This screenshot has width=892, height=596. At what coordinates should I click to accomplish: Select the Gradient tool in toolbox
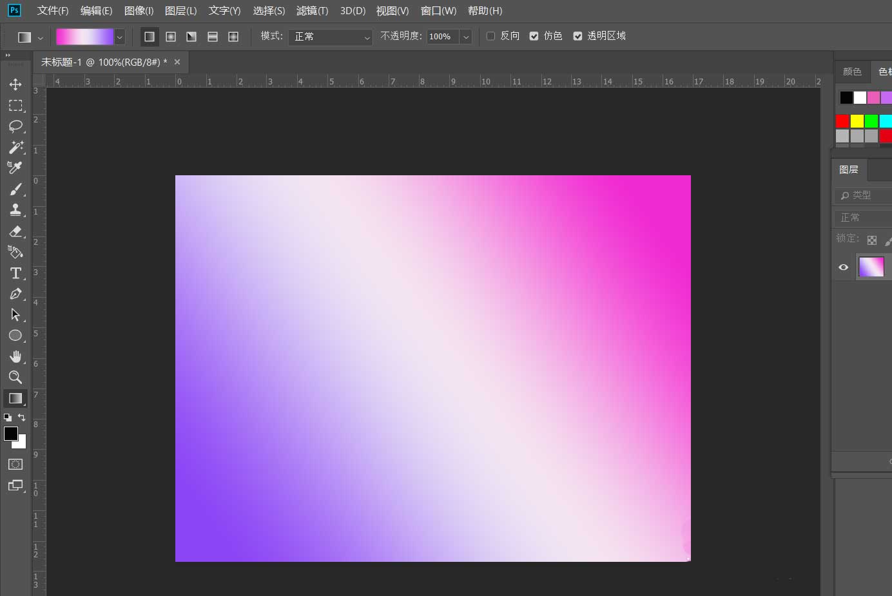[15, 398]
